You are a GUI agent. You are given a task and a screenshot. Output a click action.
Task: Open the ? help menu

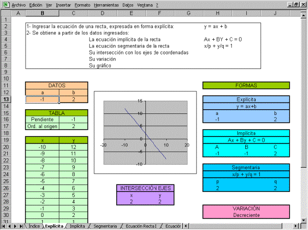(157, 5)
